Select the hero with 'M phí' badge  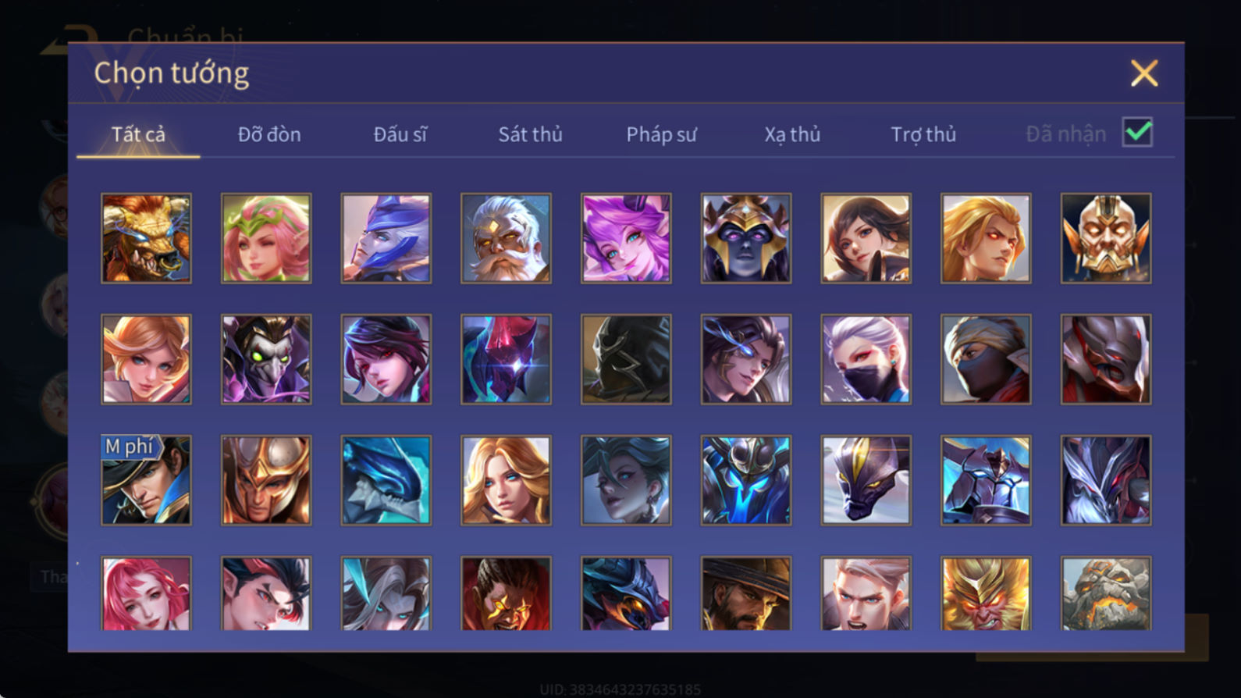coord(146,480)
